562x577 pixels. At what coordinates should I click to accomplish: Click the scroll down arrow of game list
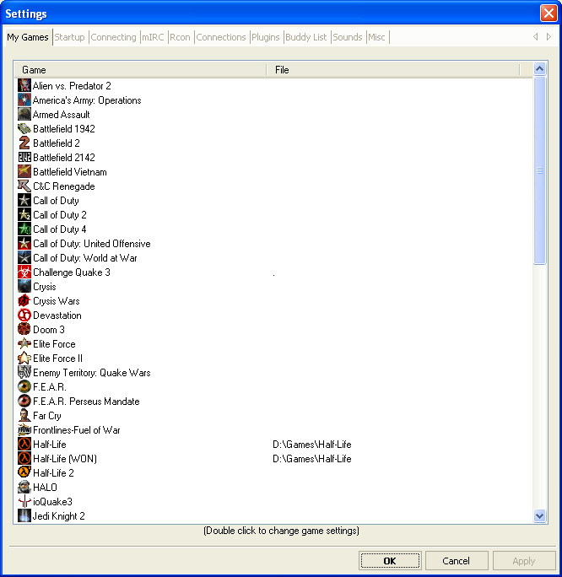click(540, 515)
